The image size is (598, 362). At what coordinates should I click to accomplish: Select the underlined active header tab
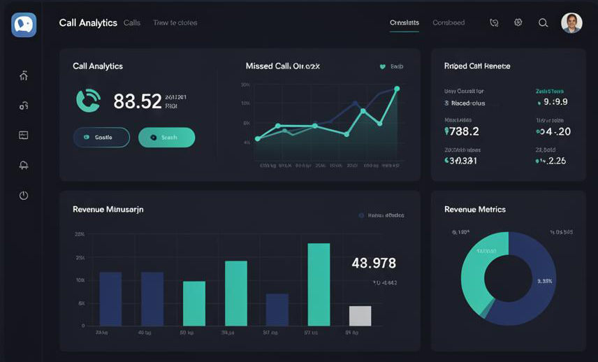(x=404, y=23)
